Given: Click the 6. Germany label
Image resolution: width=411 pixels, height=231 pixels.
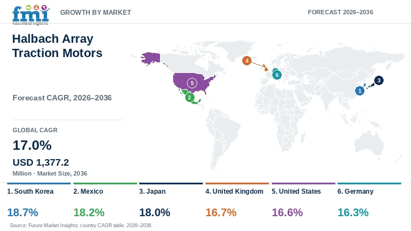Looking at the screenshot, I should point(356,191).
